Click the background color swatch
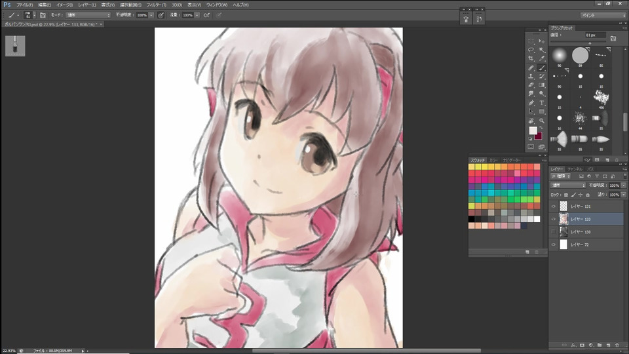This screenshot has height=354, width=629. (539, 136)
